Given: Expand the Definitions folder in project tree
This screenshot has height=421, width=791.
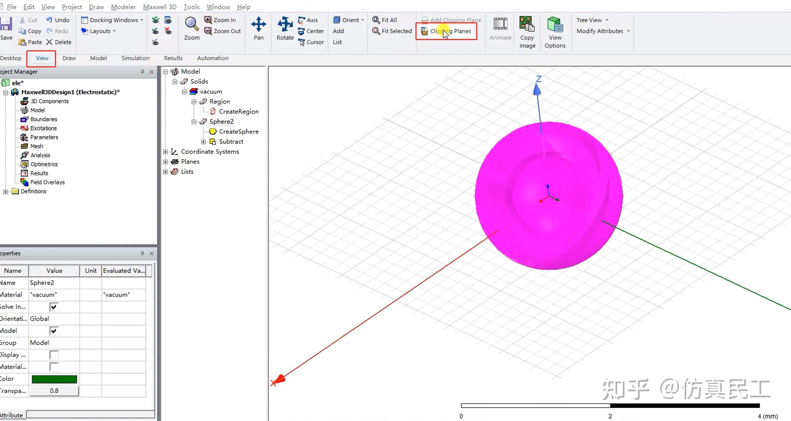Looking at the screenshot, I should pyautogui.click(x=6, y=191).
